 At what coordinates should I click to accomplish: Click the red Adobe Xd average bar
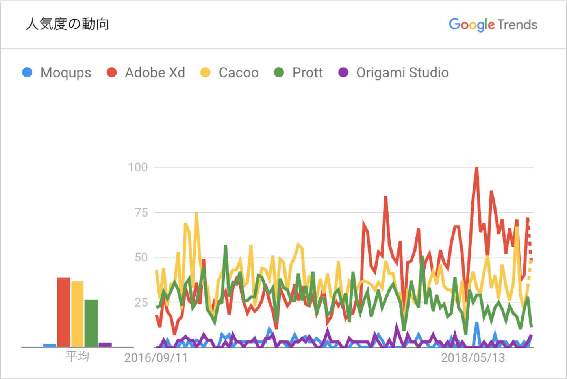coord(64,312)
